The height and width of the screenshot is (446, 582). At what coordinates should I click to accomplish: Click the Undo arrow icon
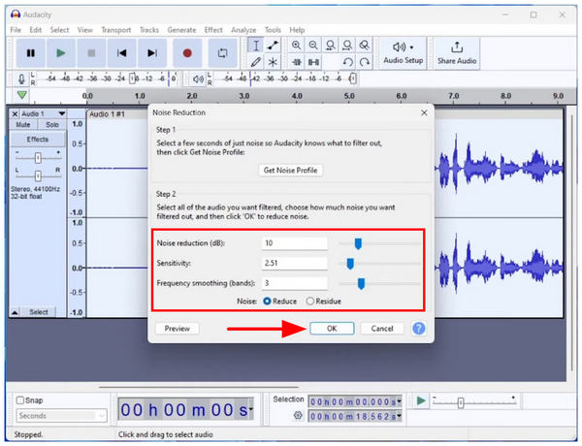348,62
